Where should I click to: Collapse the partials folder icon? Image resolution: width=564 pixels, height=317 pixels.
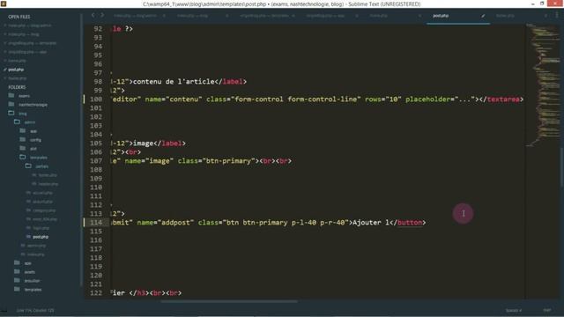coord(28,166)
